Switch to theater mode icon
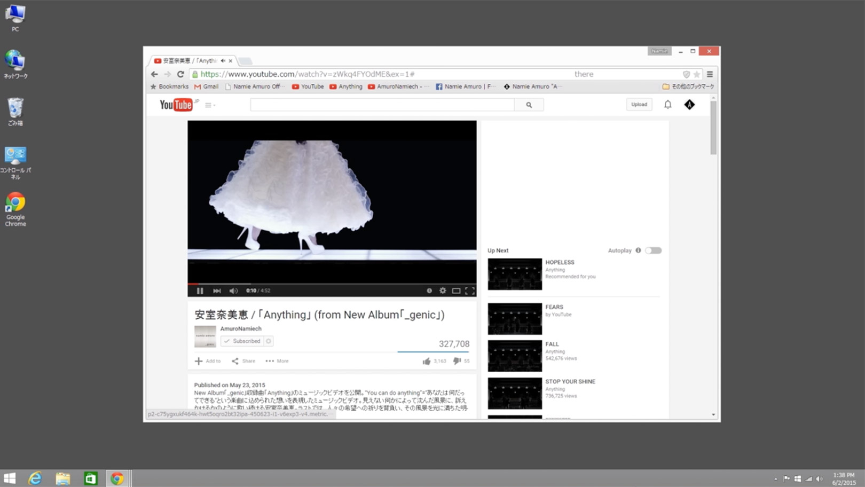Viewport: 865px width, 487px height. 456,290
